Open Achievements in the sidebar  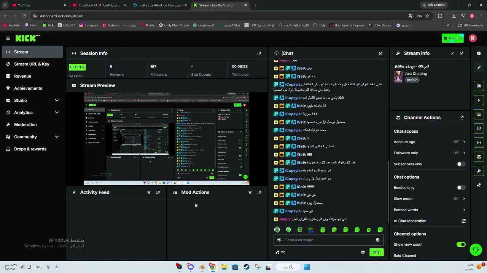(x=32, y=88)
